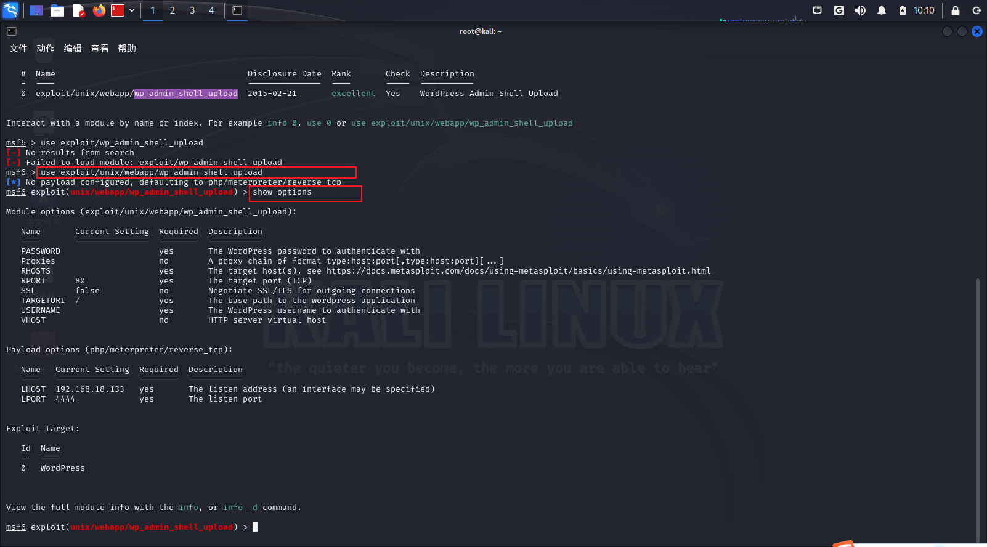This screenshot has height=547, width=987.
Task: Open the 查看 menu
Action: pos(100,49)
